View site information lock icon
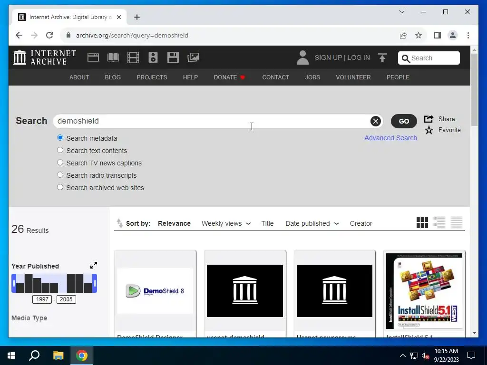Screen dimensions: 487x365 tap(68, 35)
